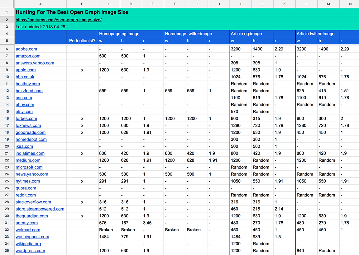
Task: Visit the indiatimes.com link
Action: [x=30, y=153]
